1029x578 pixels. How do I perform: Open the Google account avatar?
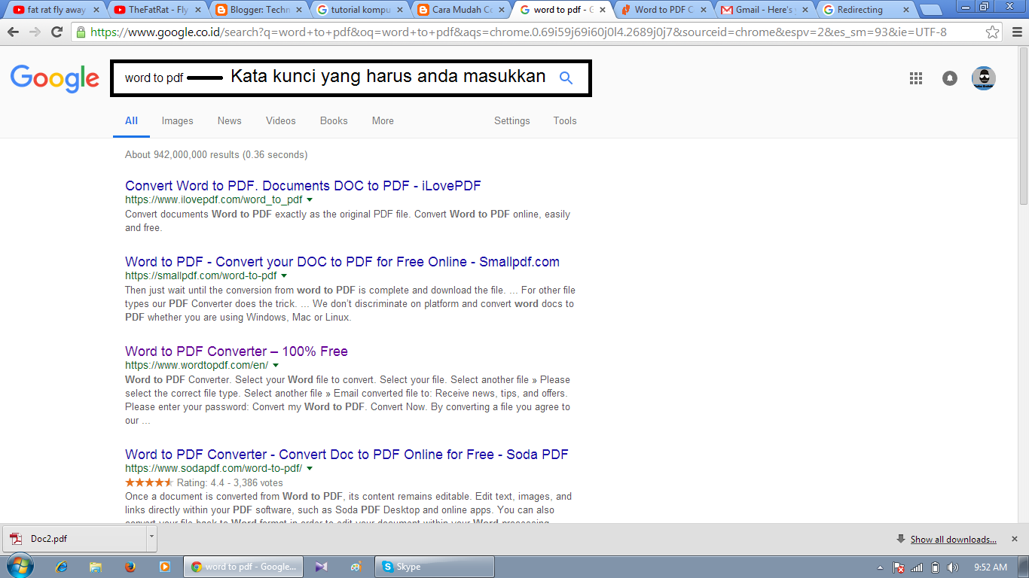pos(983,78)
